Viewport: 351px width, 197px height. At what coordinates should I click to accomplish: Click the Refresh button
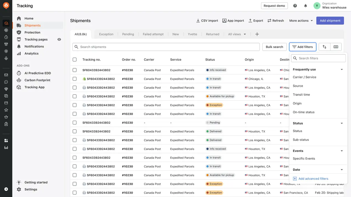[x=276, y=21]
